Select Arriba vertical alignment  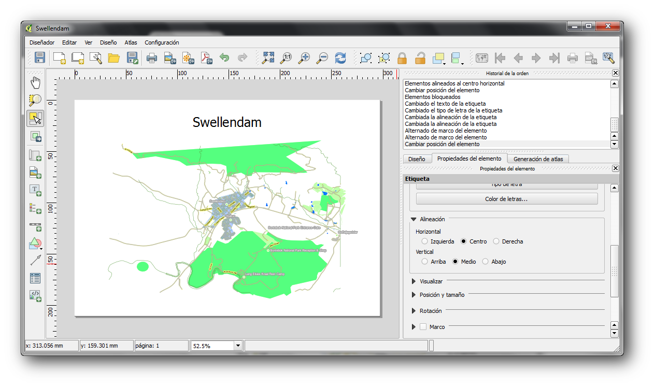pos(425,262)
